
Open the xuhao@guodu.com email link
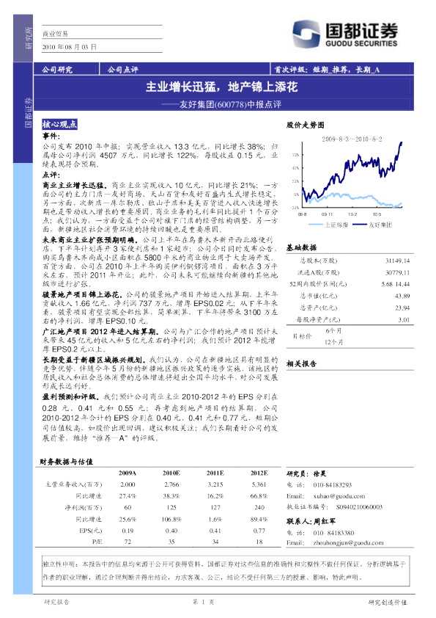click(339, 496)
